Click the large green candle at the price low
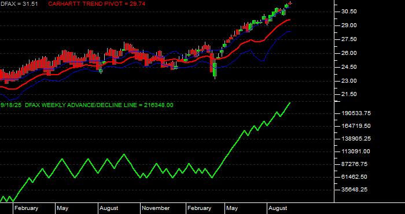405x214 pixels. (x=215, y=70)
